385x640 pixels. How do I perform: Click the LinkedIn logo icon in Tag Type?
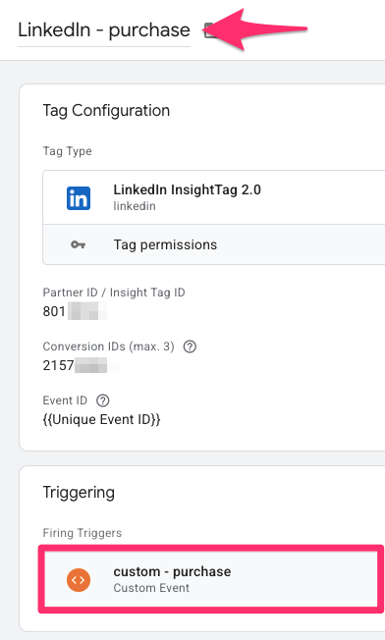(x=79, y=198)
